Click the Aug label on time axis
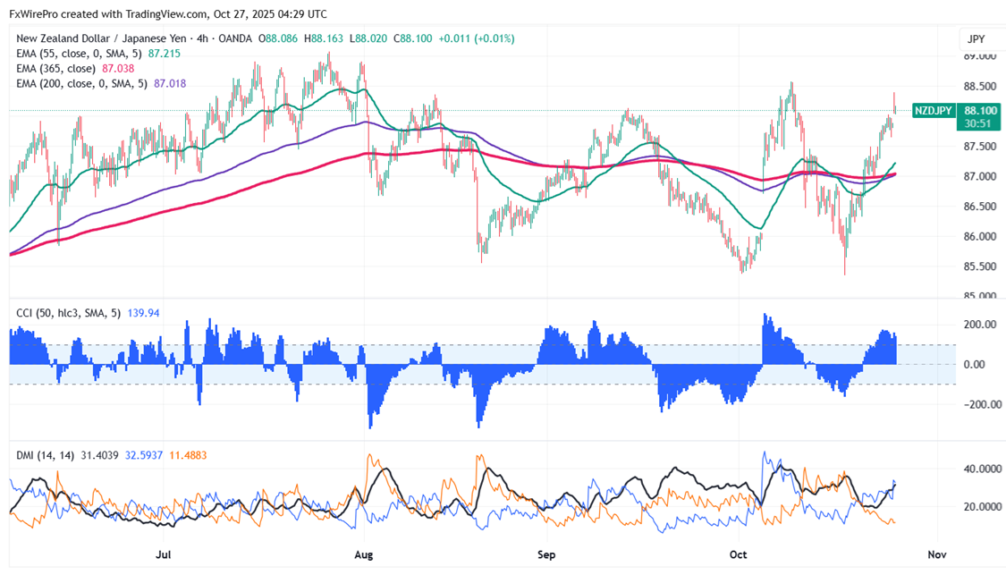 (x=364, y=554)
